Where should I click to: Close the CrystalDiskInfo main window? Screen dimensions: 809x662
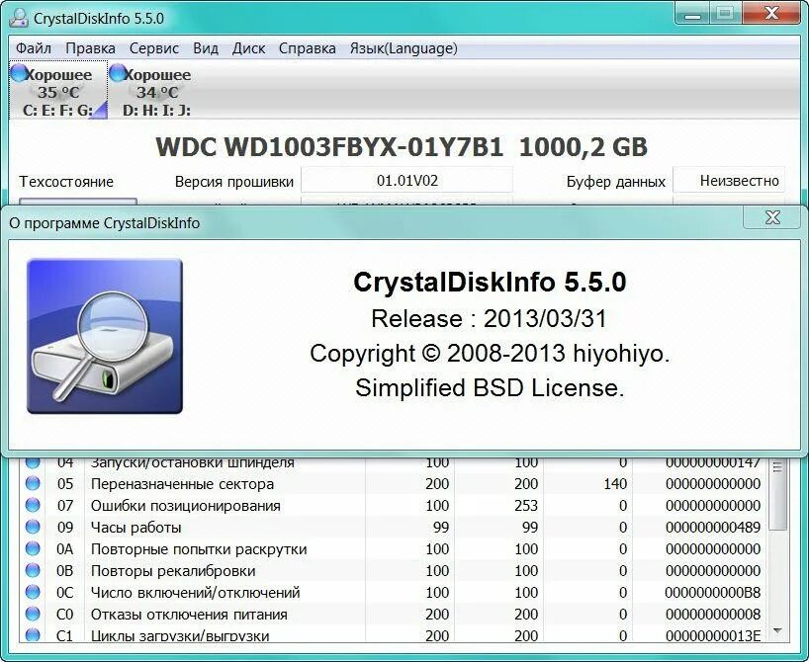[772, 14]
